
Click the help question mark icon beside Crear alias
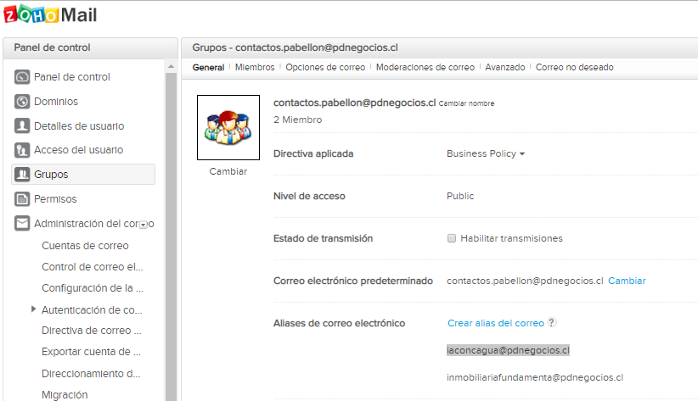tap(552, 323)
